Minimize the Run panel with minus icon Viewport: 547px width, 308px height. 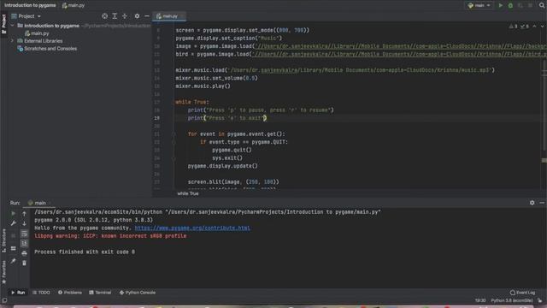[x=542, y=203]
